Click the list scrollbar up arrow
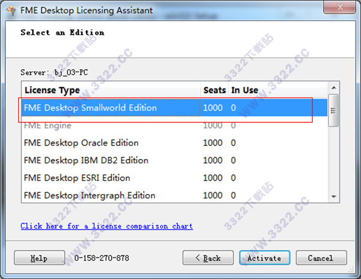361x279 pixels. tap(333, 87)
